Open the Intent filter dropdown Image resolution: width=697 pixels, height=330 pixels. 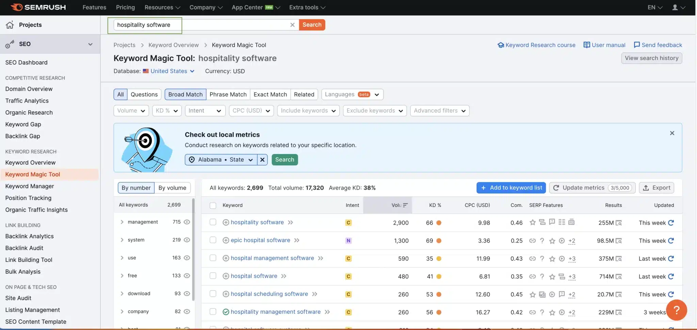tap(205, 111)
